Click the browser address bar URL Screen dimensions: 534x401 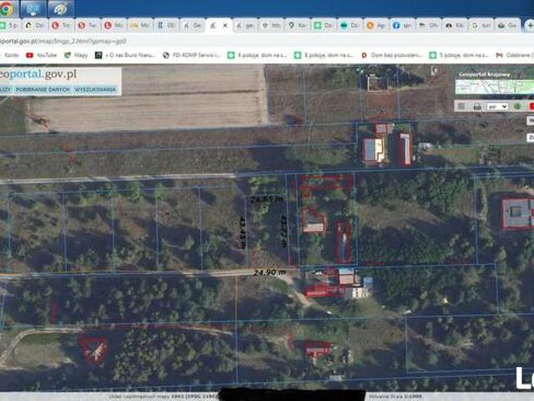click(x=67, y=40)
